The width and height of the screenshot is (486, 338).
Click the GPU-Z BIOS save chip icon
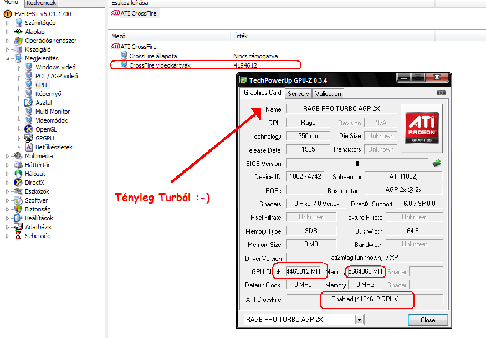(437, 163)
